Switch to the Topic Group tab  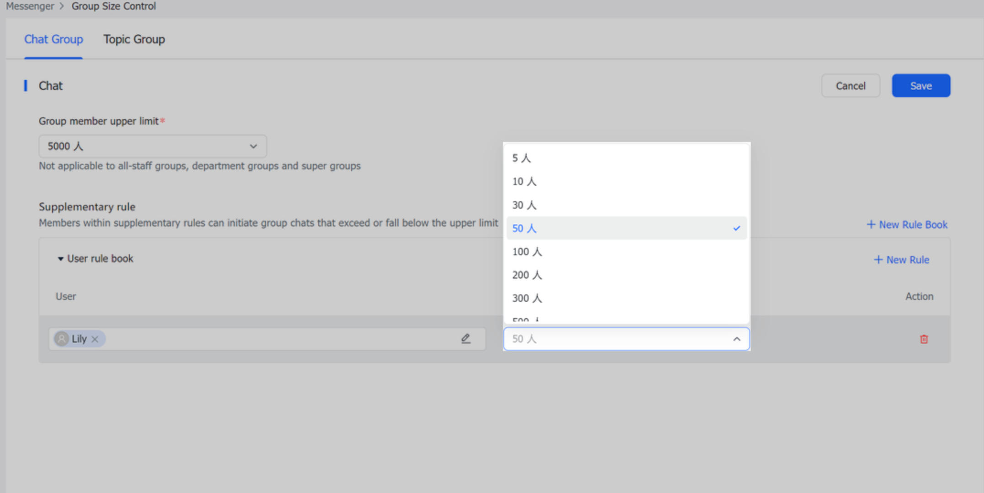[x=134, y=39]
